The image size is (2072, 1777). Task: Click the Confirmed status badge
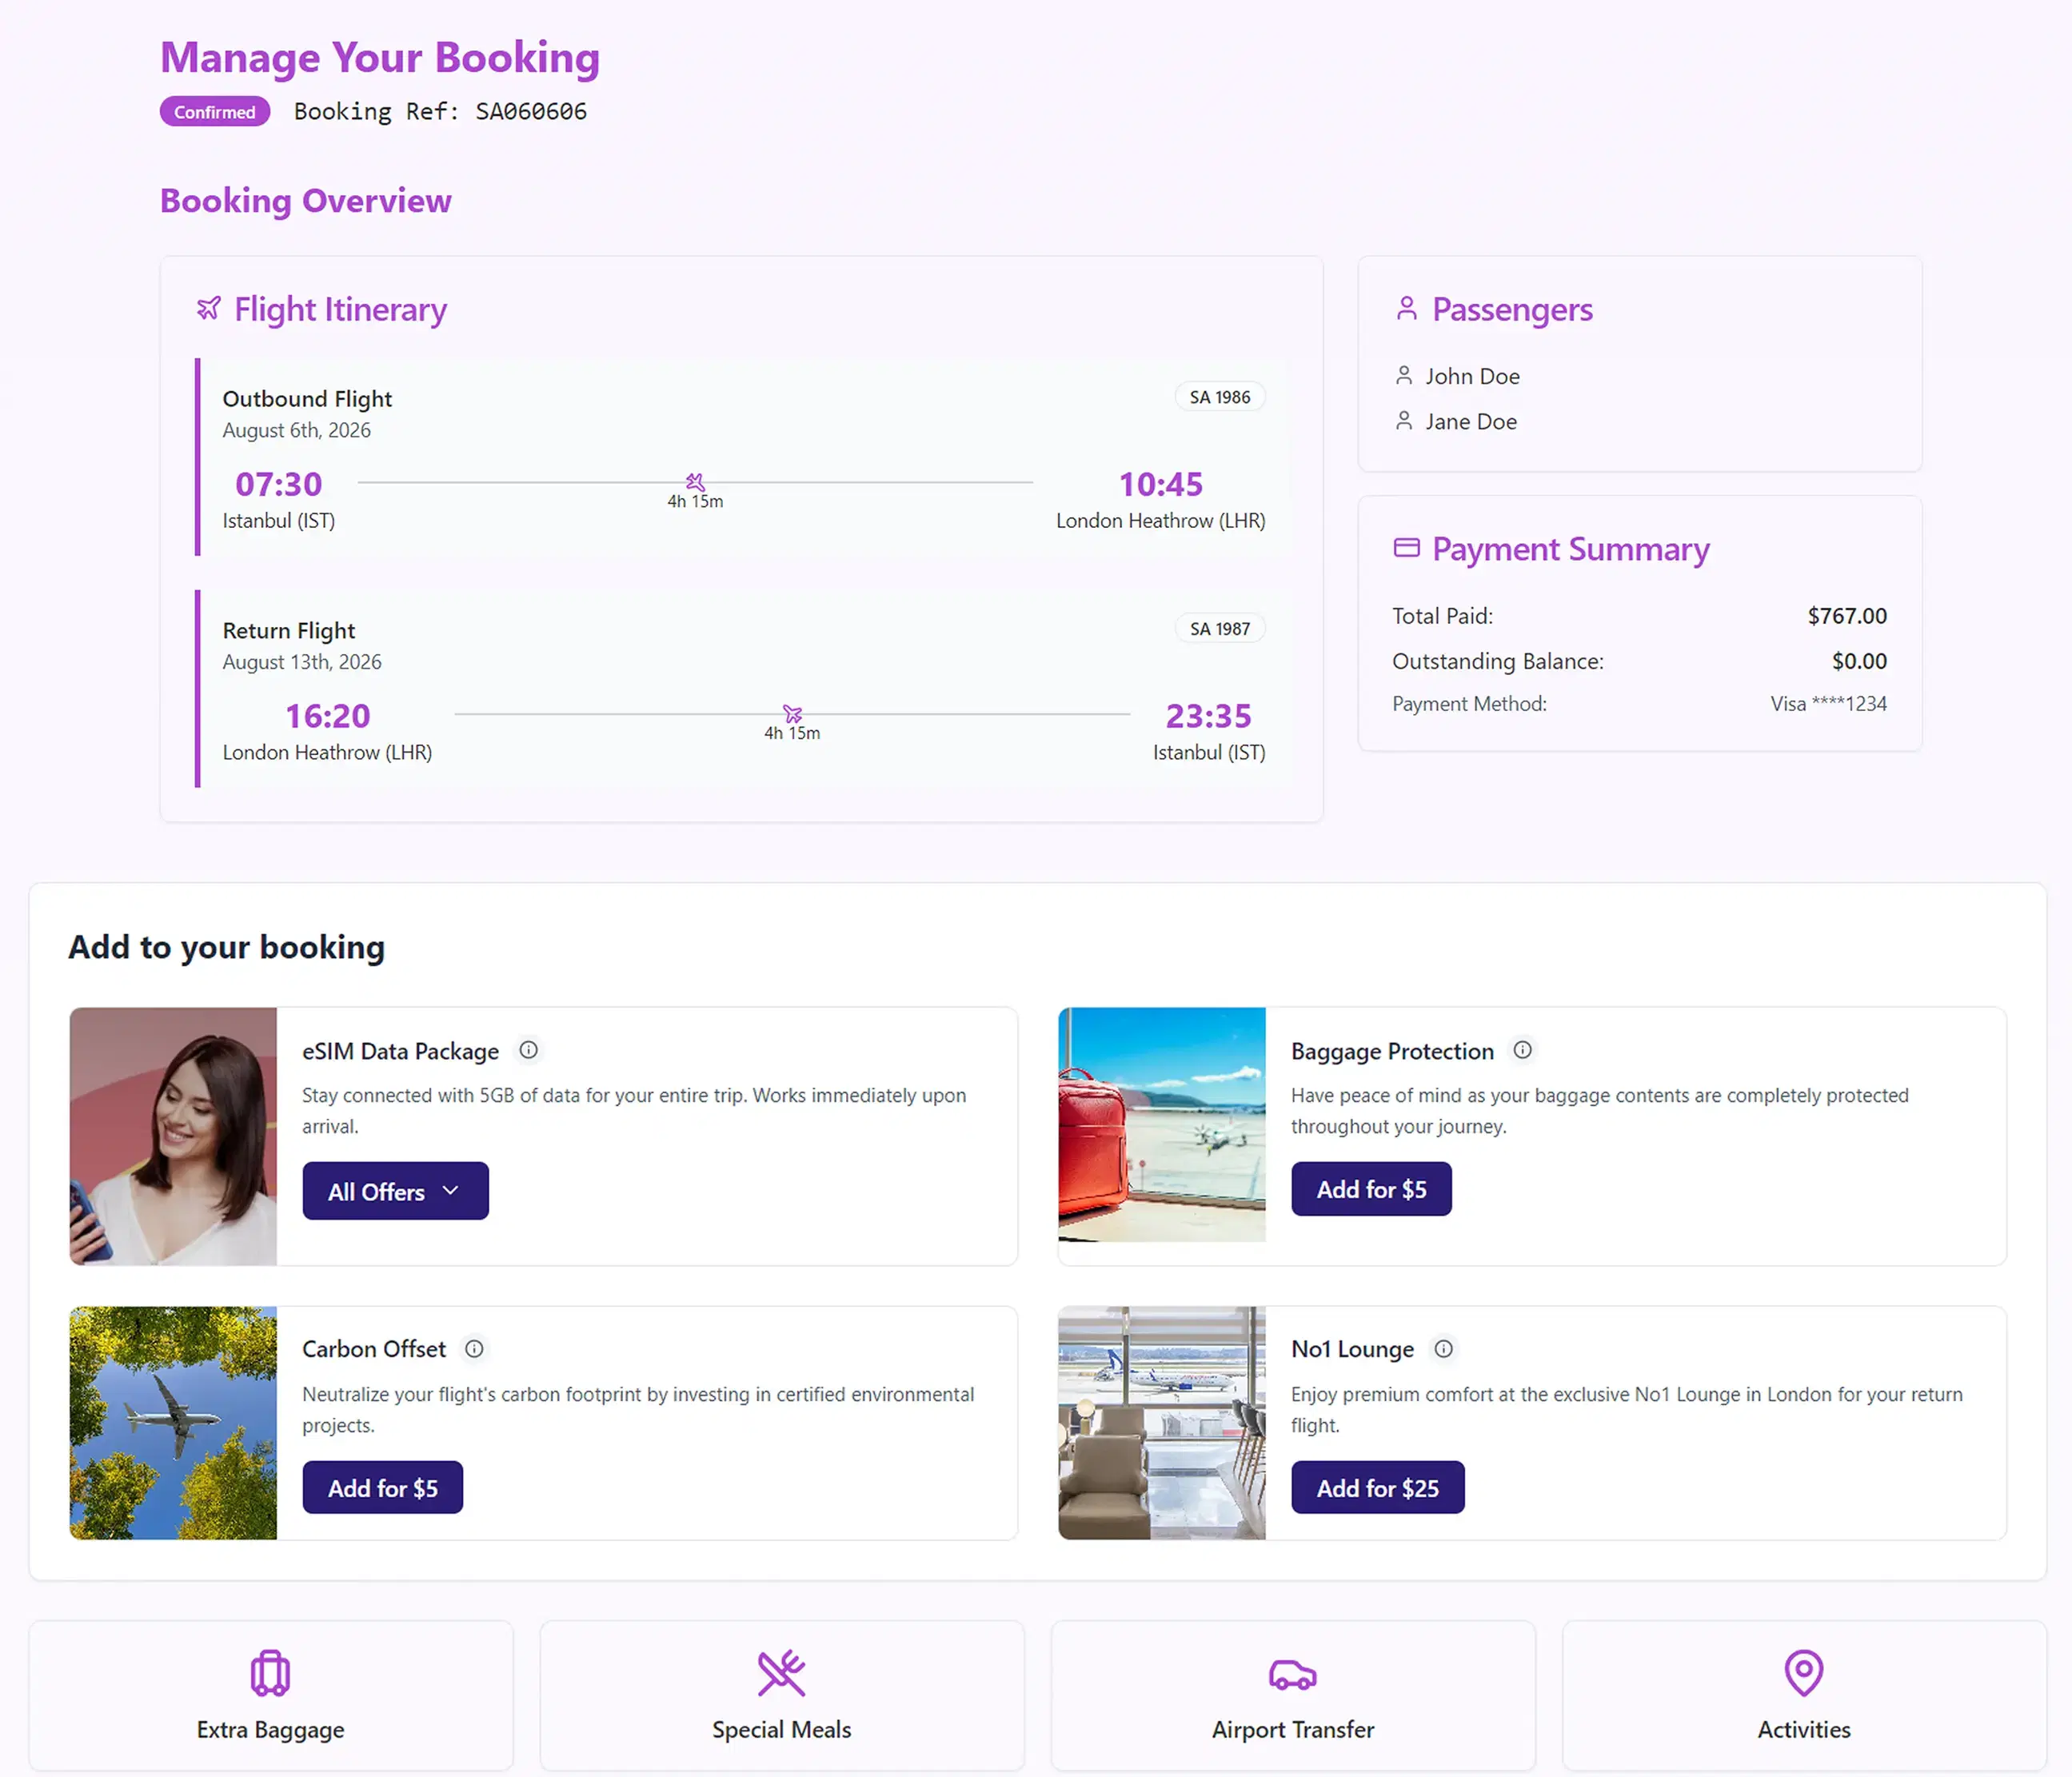coord(214,111)
